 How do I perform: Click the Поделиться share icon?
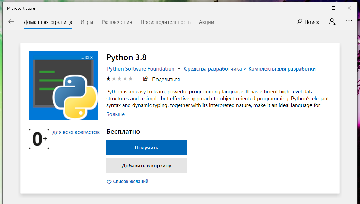click(x=146, y=79)
